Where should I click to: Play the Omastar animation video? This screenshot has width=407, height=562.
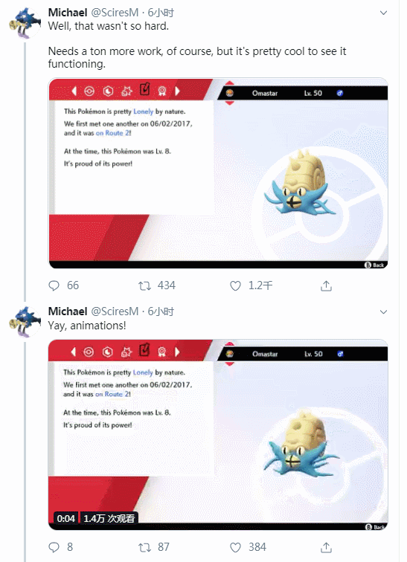218,434
